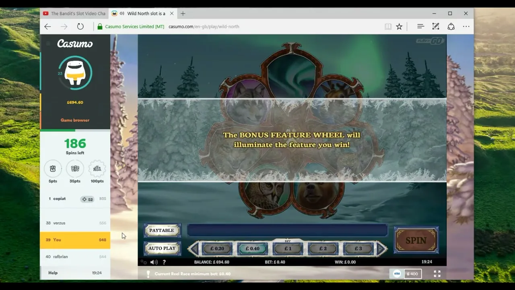The height and width of the screenshot is (290, 515).
Task: Click the BET: £ 0.40 status readout
Action: [275, 262]
